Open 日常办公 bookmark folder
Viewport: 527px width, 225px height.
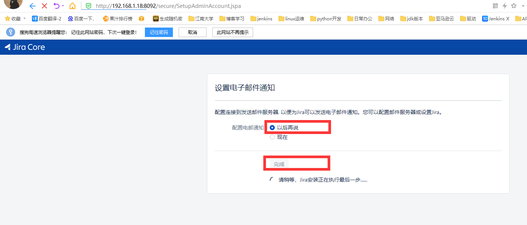point(360,18)
